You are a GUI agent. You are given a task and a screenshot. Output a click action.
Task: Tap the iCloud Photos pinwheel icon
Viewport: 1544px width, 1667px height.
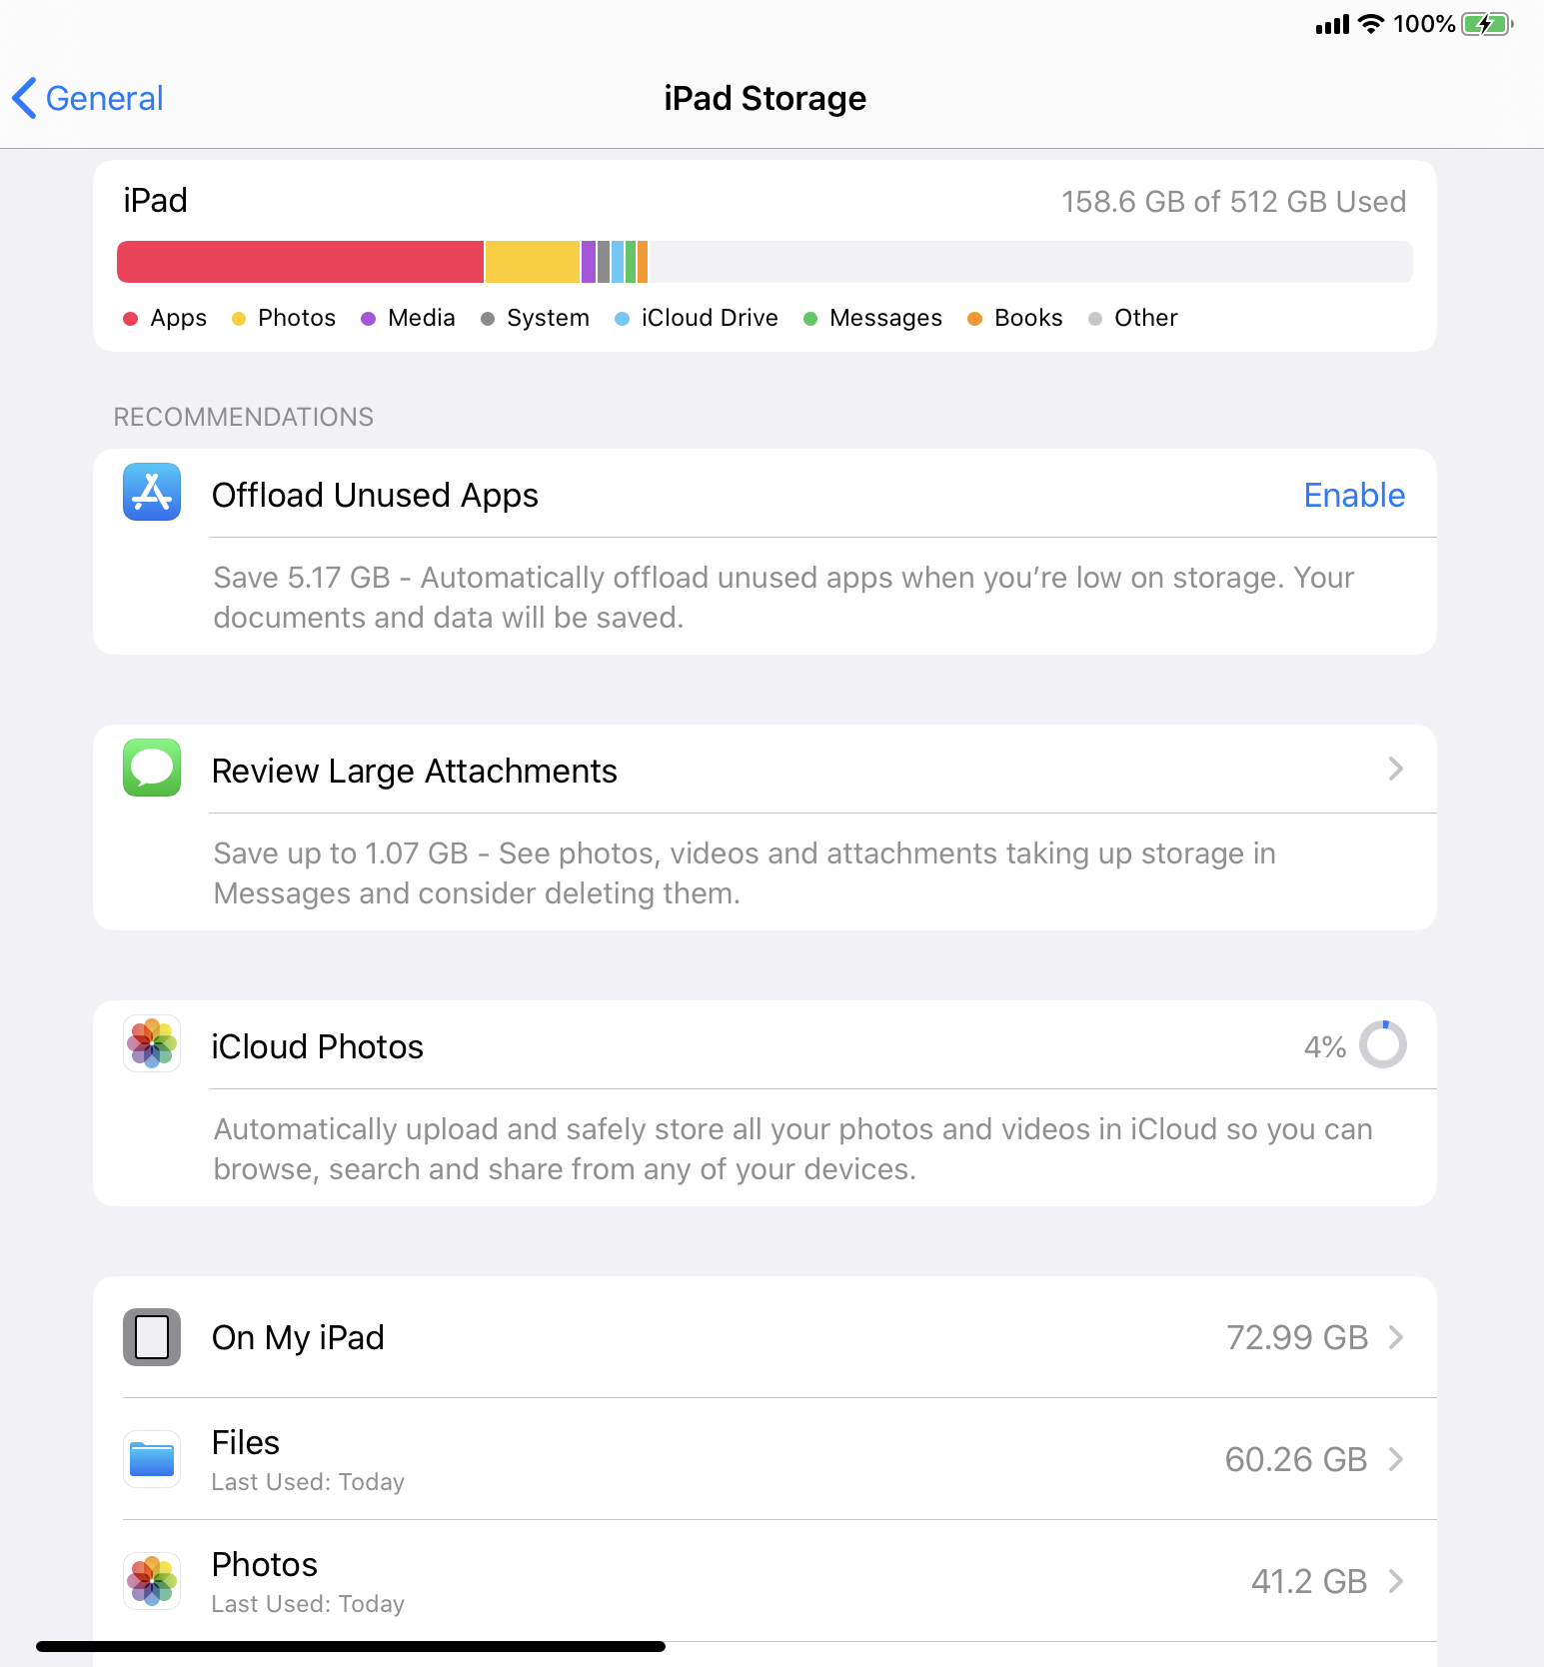click(152, 1043)
